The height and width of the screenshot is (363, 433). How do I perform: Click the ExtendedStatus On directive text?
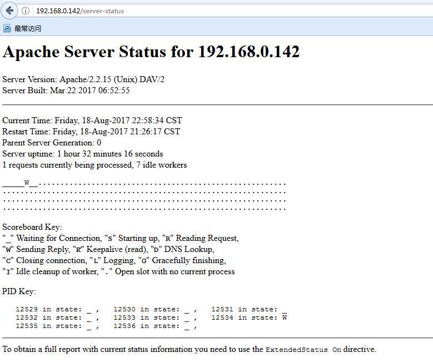coord(303,350)
